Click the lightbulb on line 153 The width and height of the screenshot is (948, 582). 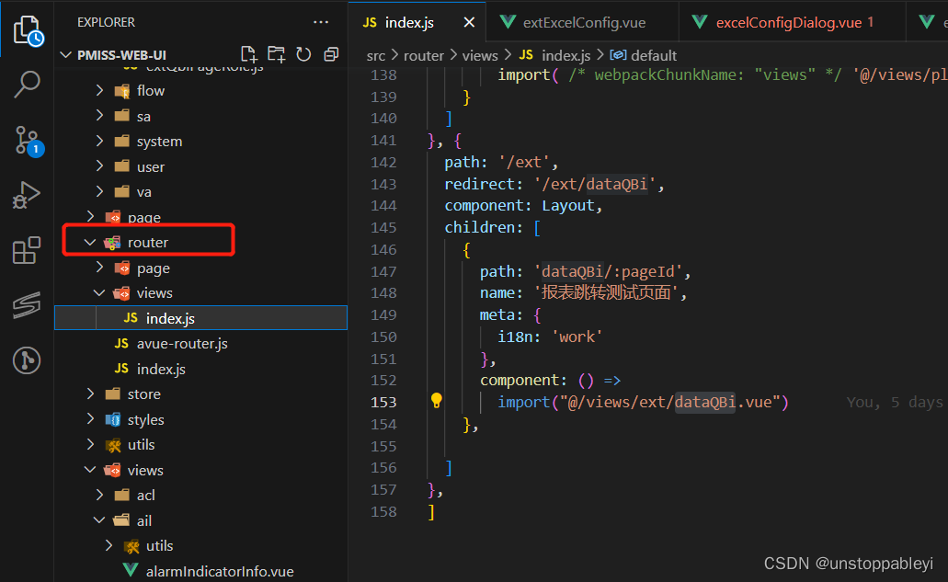437,400
